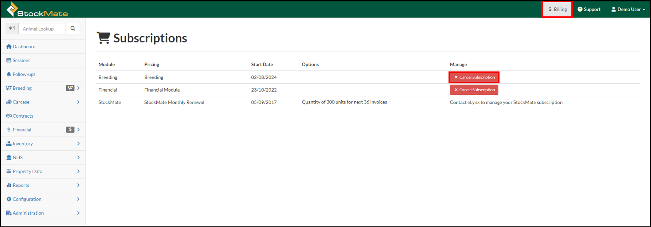Open Follow-ups from the sidebar

tap(24, 74)
